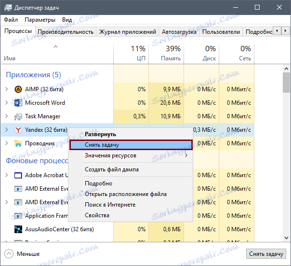This screenshot has width=291, height=266.
Task: Expand the Microsoft Word row
Action: tap(7, 103)
